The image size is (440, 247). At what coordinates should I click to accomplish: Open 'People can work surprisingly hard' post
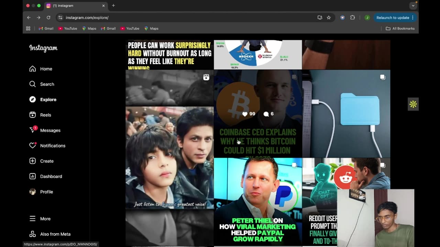[169, 55]
